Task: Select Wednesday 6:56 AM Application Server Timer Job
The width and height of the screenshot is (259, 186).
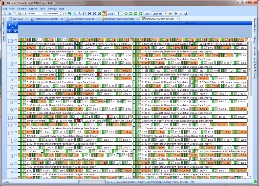Action: click(x=104, y=90)
